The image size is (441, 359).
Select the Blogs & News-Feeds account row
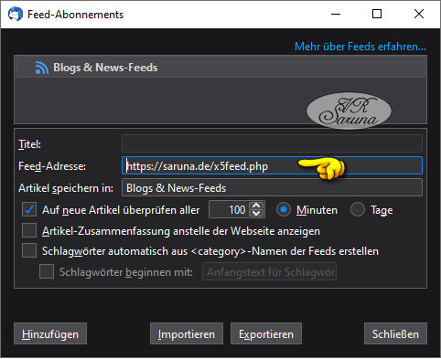point(220,68)
